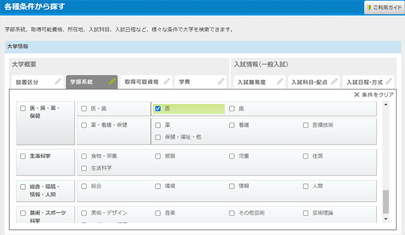
Task: Switch to 入試難易度 tab
Action: (x=259, y=82)
